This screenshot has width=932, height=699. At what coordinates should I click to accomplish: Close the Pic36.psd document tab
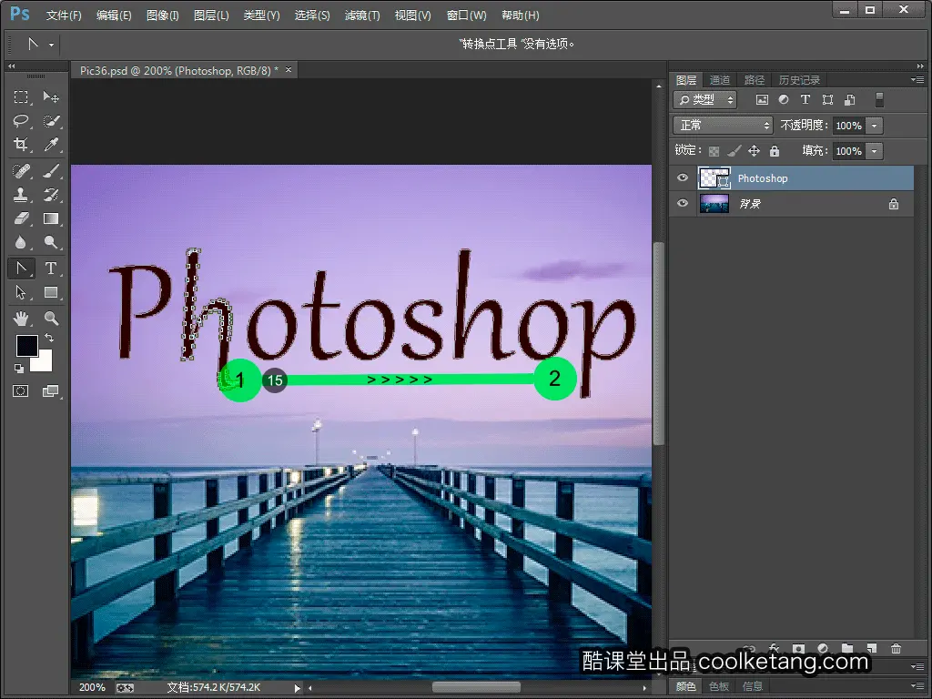289,70
